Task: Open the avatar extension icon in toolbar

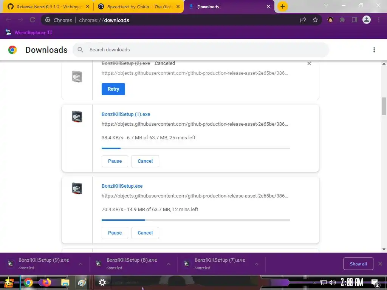Action: tap(330, 20)
